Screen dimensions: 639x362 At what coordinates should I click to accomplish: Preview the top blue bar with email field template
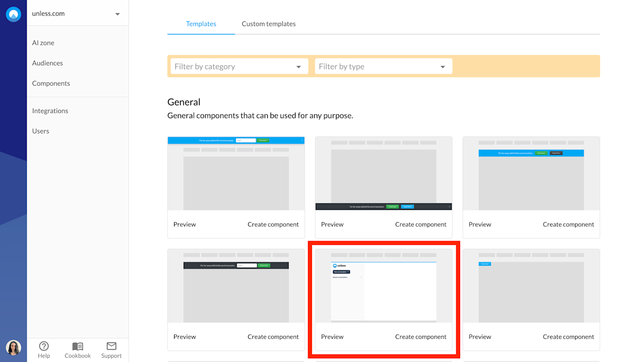pos(185,224)
